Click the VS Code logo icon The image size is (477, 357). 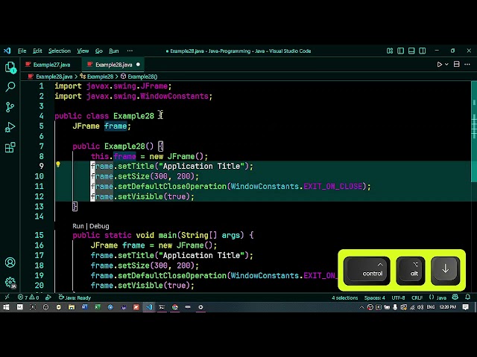[7, 51]
